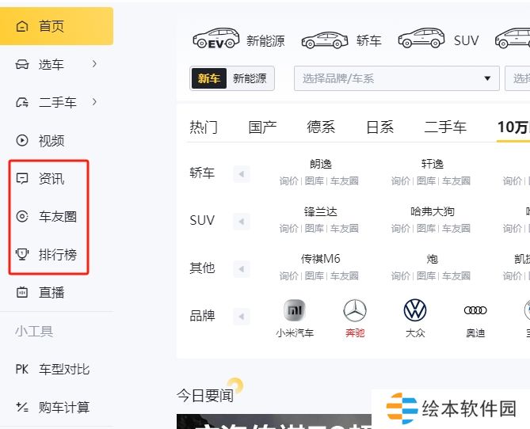Image resolution: width=530 pixels, height=429 pixels.
Task: Switch search mode to 新能源
Action: tap(250, 78)
